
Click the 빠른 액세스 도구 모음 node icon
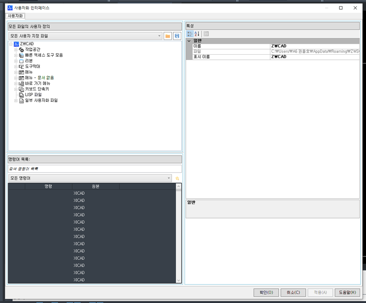coord(22,56)
